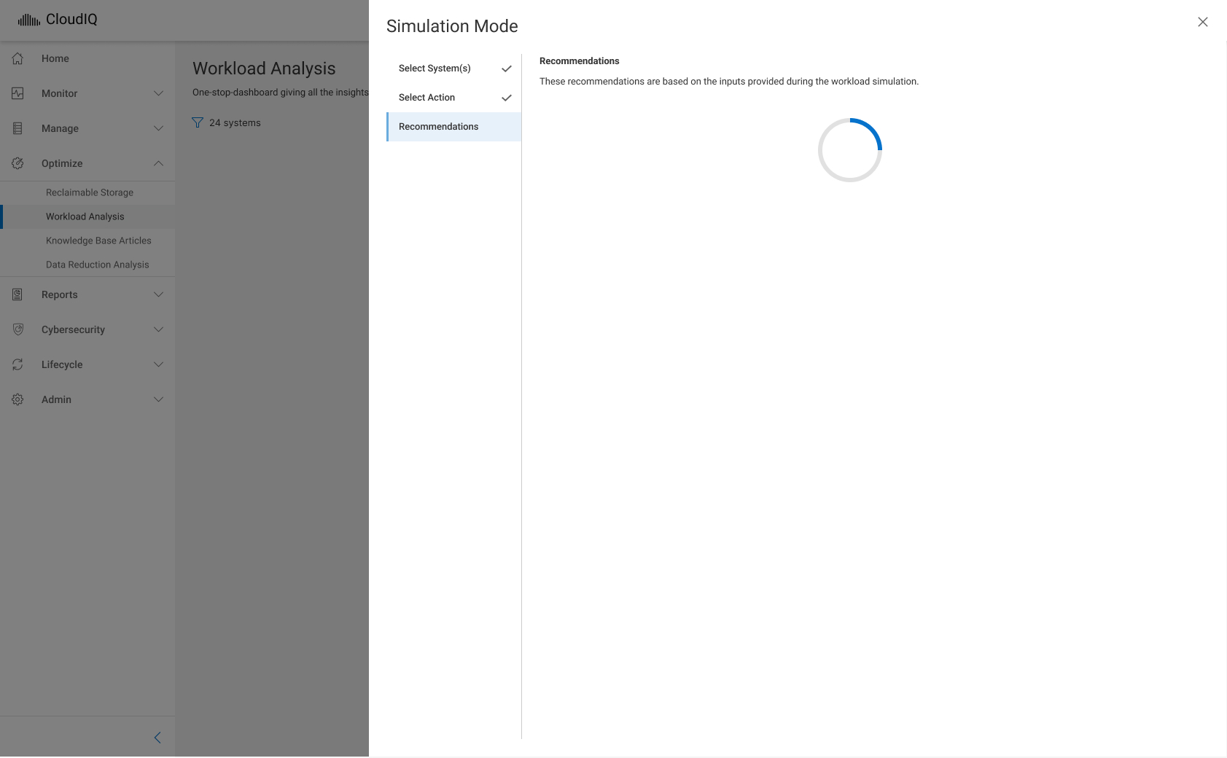Open Knowledge Base Articles
This screenshot has height=758, width=1227.
click(87, 241)
